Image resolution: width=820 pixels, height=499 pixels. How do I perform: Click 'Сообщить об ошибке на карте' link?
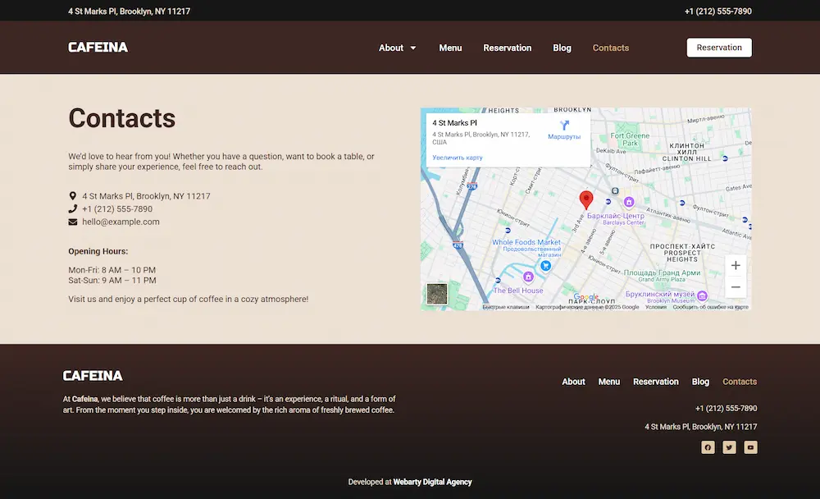(x=711, y=307)
